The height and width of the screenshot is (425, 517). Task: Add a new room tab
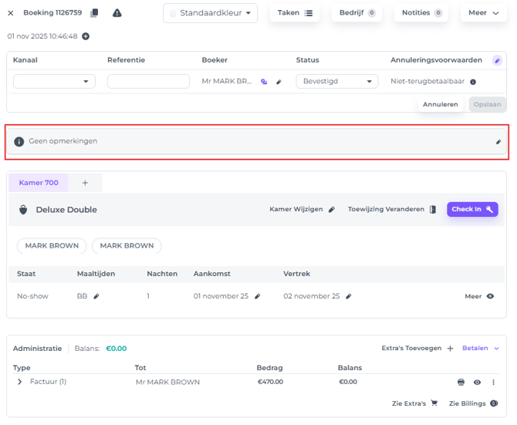coord(86,183)
